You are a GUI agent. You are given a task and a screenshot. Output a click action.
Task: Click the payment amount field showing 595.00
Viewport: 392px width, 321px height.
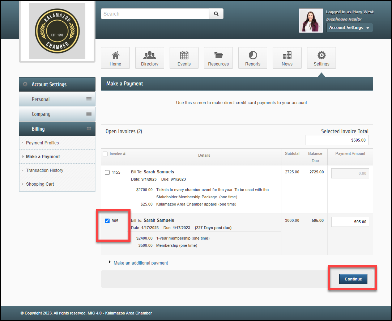coord(350,222)
